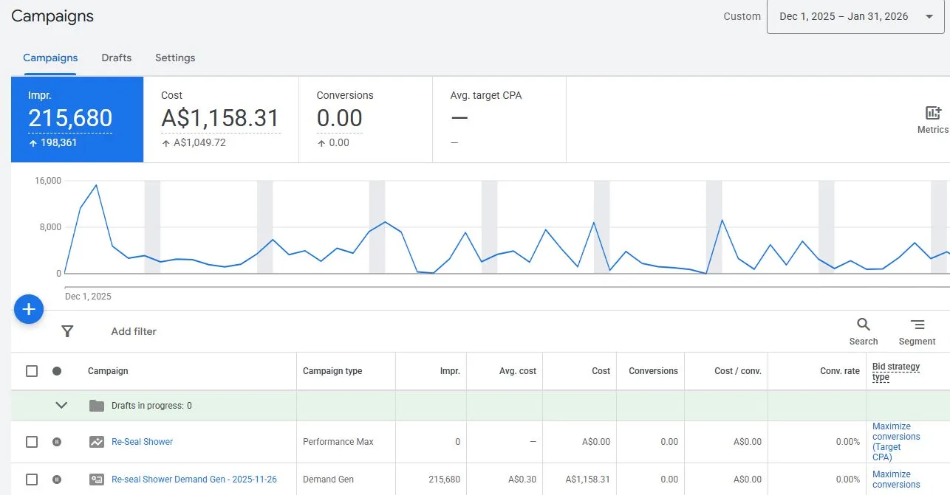Switch to the Settings tab
The height and width of the screenshot is (495, 950).
(174, 58)
